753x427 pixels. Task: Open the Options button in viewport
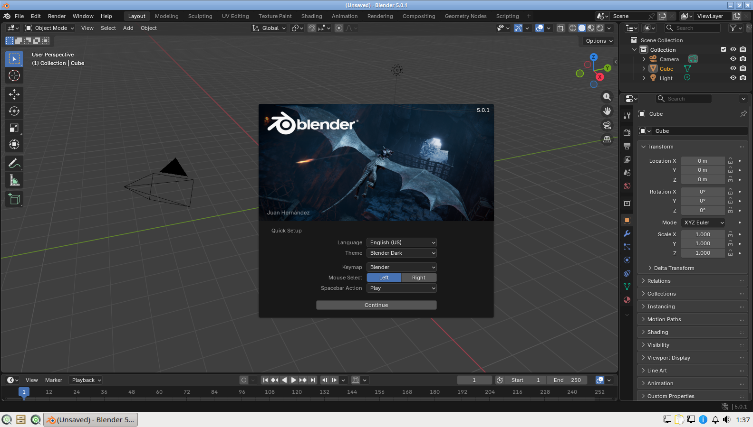point(599,41)
